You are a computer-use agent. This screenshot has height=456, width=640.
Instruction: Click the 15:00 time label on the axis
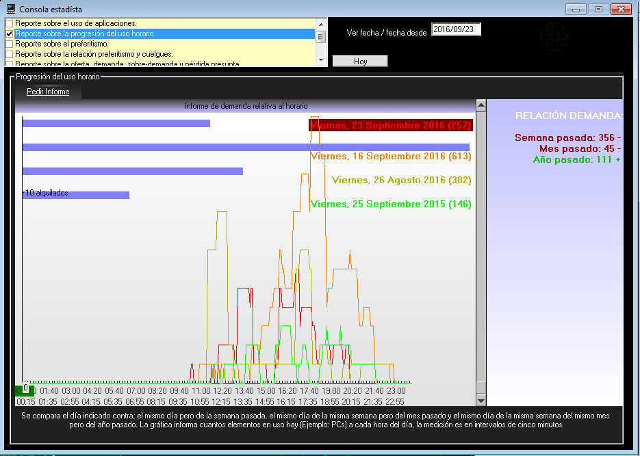point(266,391)
